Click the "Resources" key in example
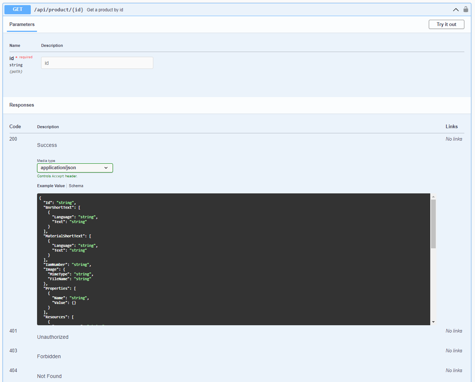The width and height of the screenshot is (475, 382). point(56,317)
